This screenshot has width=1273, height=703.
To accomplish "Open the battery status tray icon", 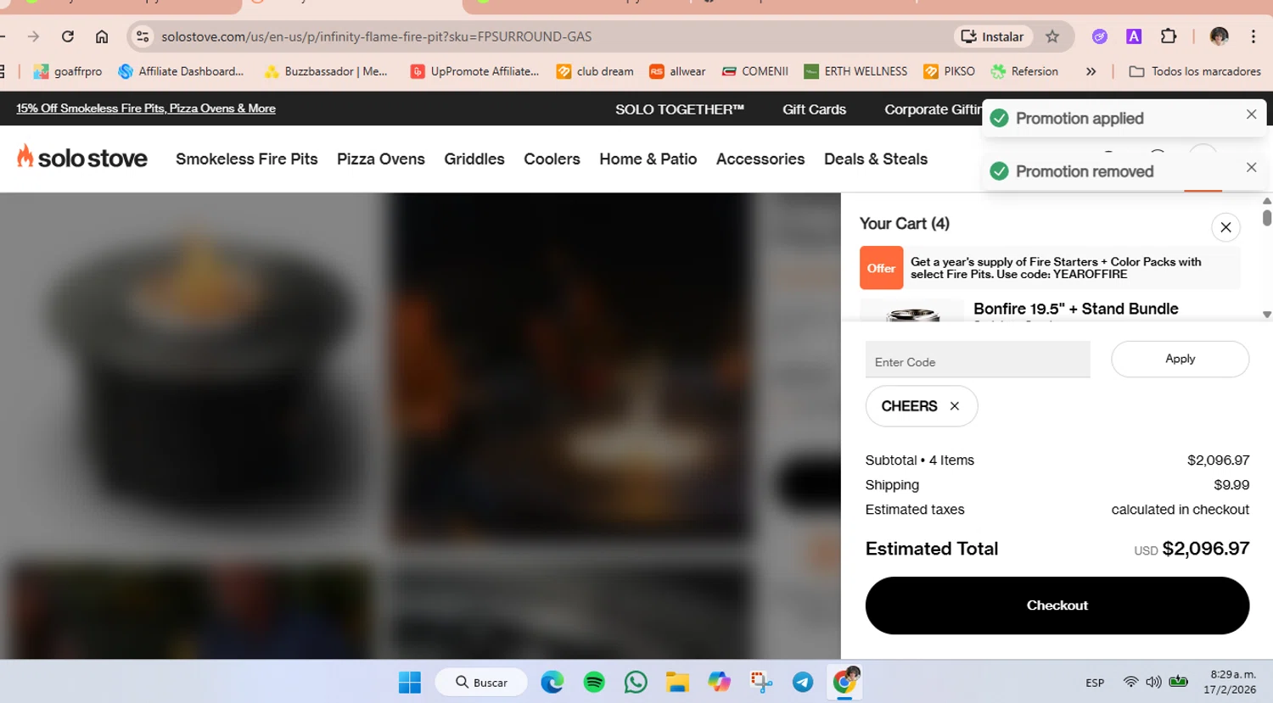I will (1179, 682).
